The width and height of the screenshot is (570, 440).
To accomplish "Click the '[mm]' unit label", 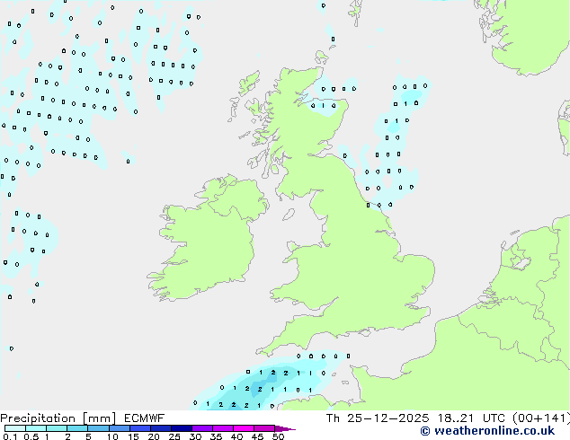I will (x=99, y=418).
